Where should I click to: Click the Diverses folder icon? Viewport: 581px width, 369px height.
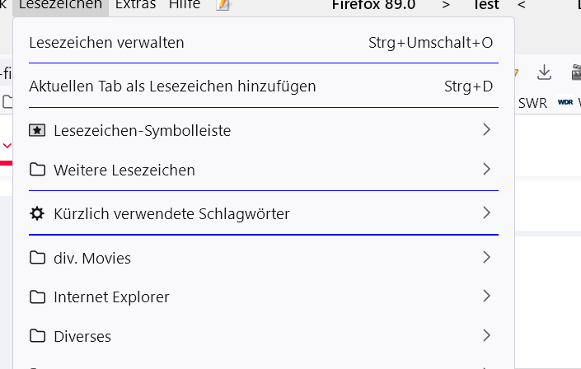36,336
